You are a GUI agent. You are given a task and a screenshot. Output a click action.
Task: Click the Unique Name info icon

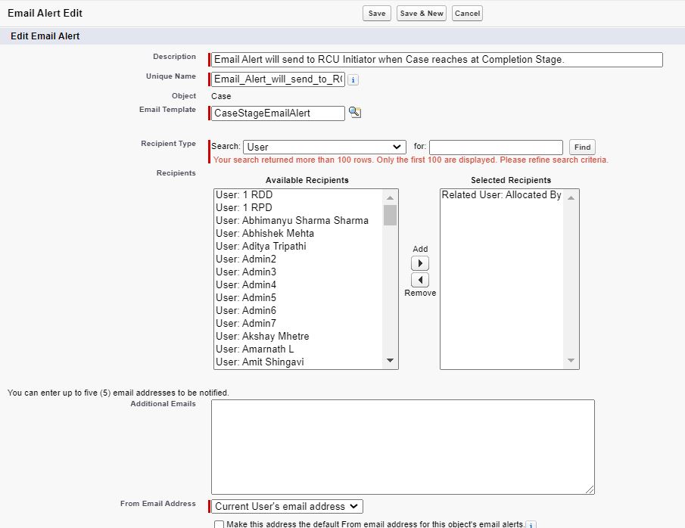point(353,79)
